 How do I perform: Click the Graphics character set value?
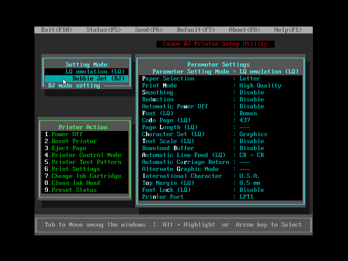coord(253,134)
